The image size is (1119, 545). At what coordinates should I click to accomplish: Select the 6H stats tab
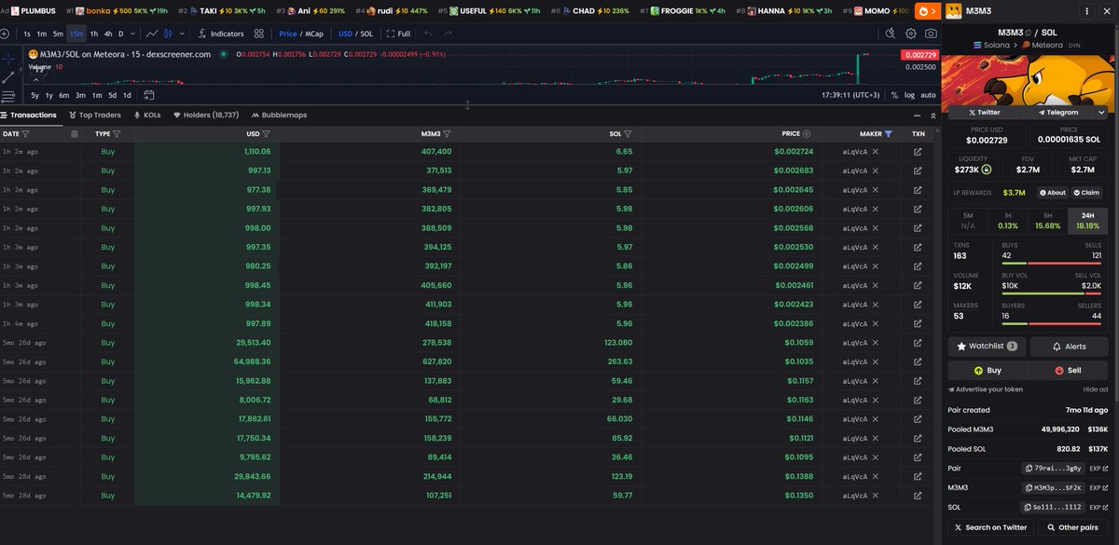[1048, 220]
